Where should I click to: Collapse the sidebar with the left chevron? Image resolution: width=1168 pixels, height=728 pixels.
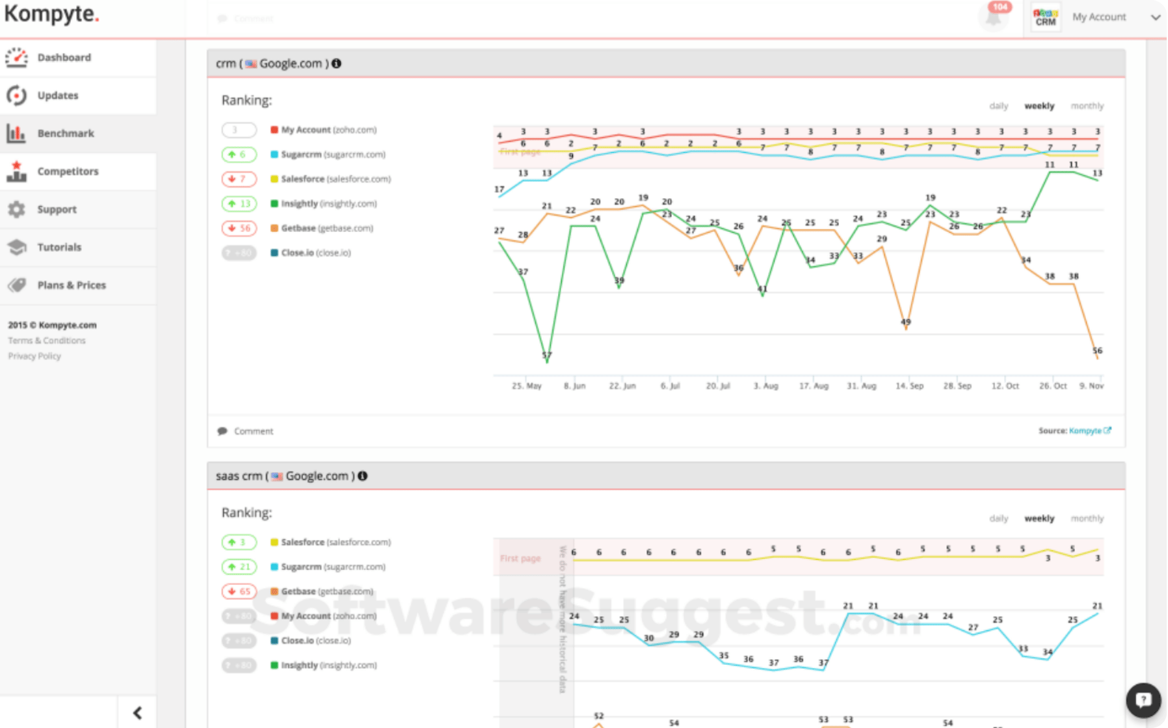point(137,713)
